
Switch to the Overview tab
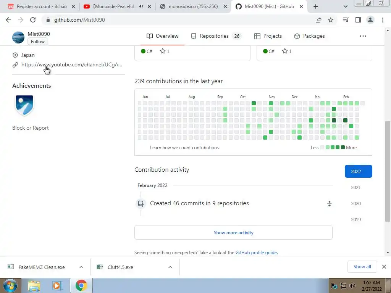coord(162,36)
